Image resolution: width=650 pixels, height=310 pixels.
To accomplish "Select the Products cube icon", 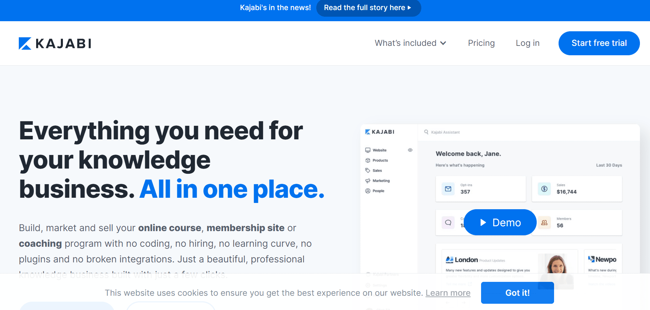I will 368,160.
